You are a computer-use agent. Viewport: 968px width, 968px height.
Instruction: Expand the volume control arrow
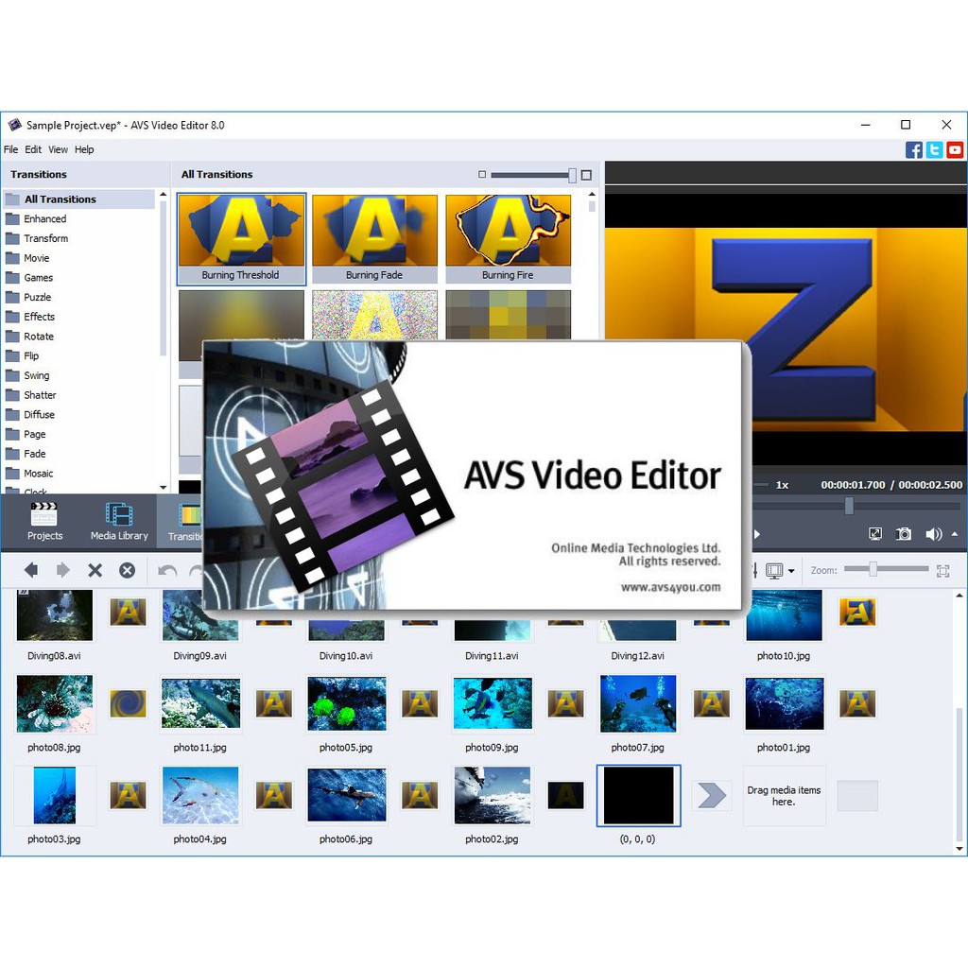pyautogui.click(x=954, y=534)
